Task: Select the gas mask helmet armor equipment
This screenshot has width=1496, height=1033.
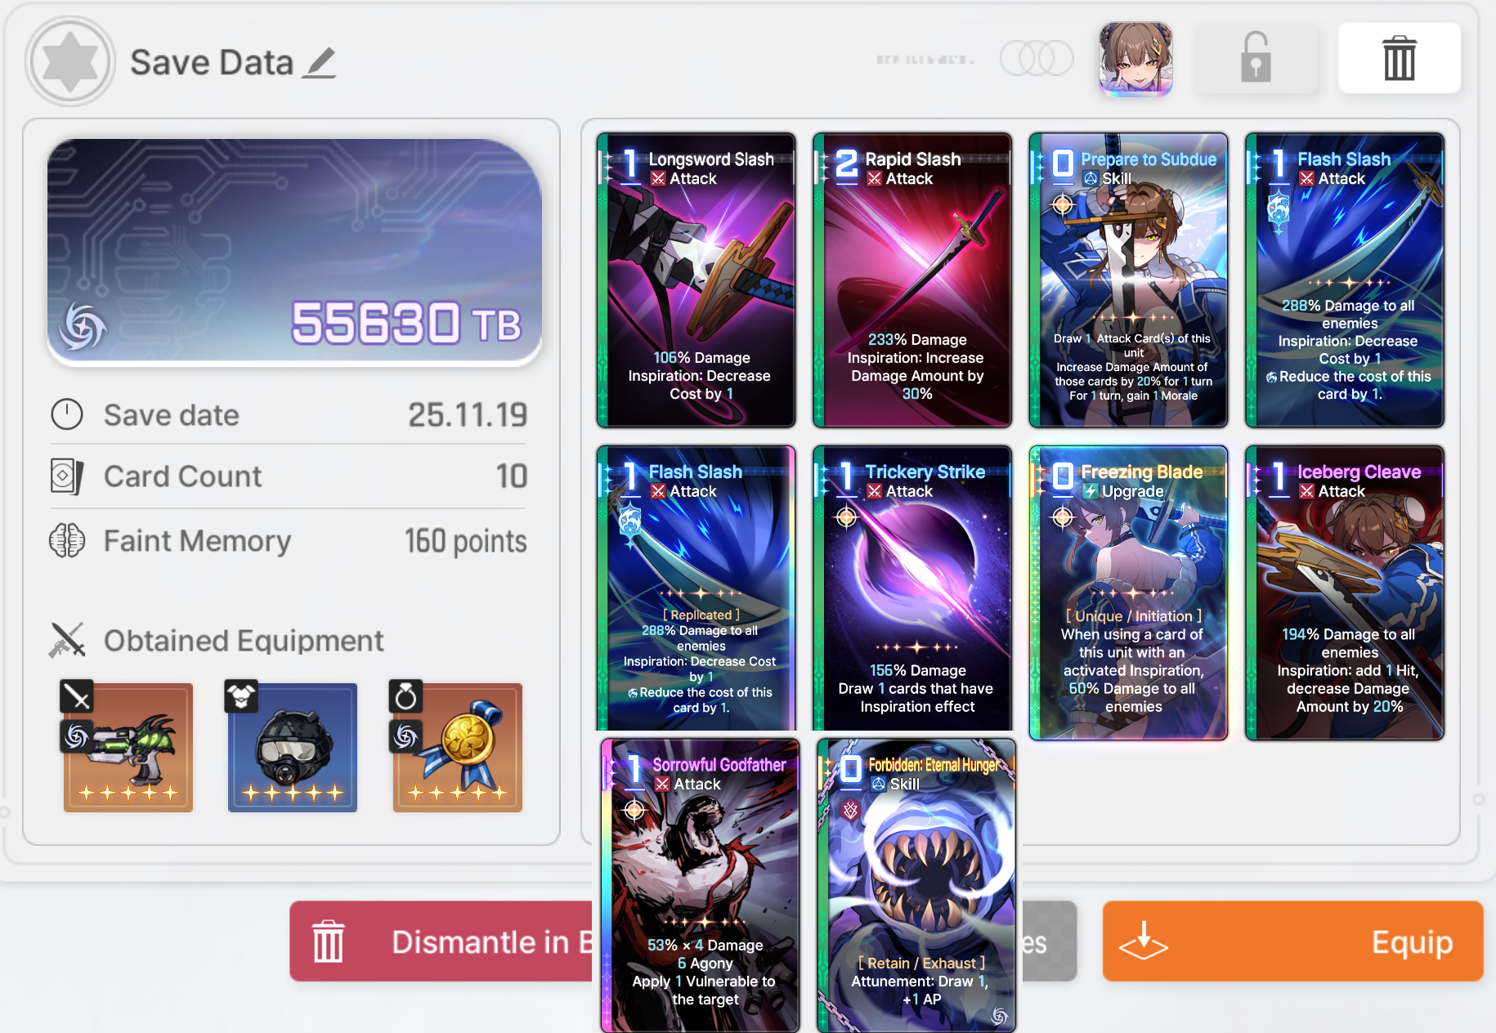Action: pyautogui.click(x=293, y=747)
